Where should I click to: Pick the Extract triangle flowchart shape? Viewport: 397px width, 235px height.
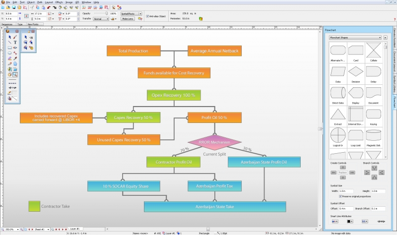(x=338, y=114)
